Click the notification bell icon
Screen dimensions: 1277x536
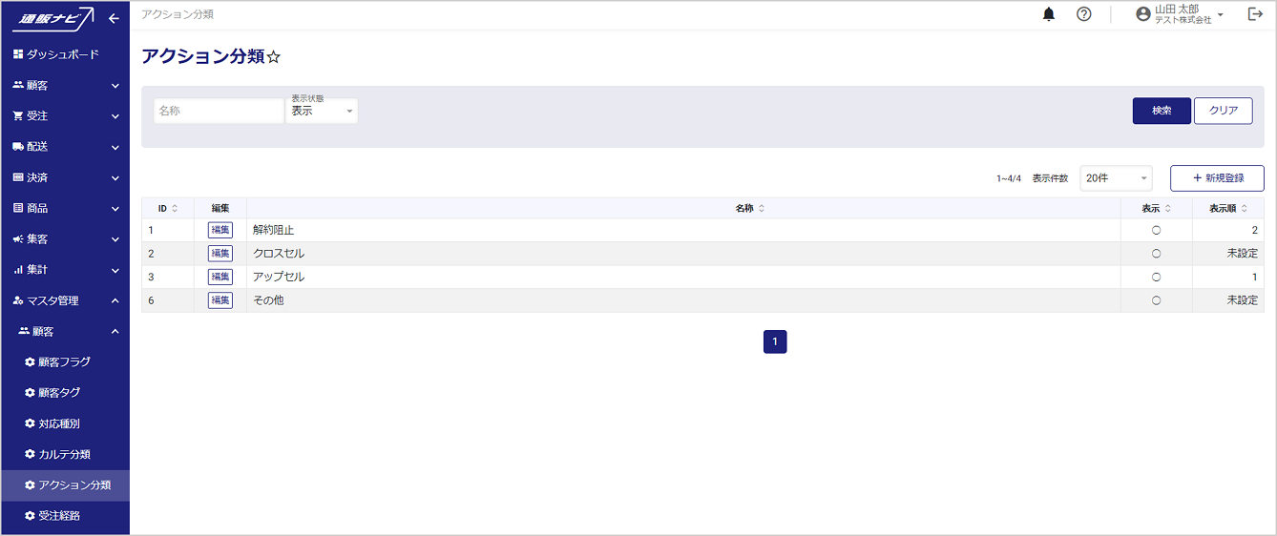pyautogui.click(x=1049, y=14)
